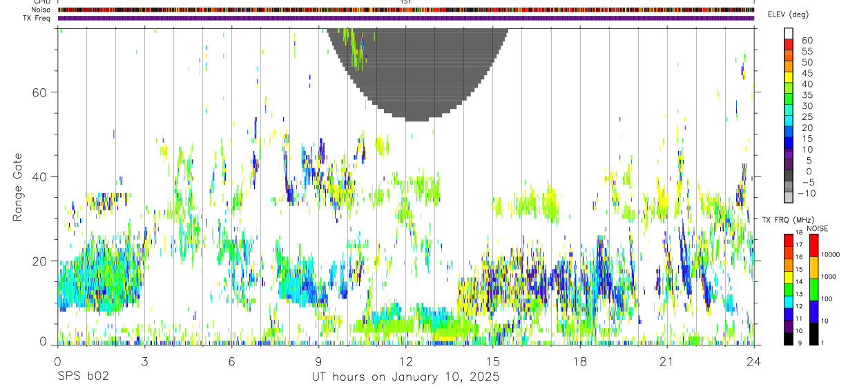Click ELEV color bar label "45"
Viewport: 848px width, 391px height.
point(807,73)
